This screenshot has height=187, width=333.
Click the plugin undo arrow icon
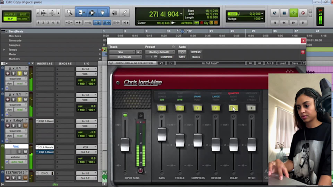pos(161,63)
